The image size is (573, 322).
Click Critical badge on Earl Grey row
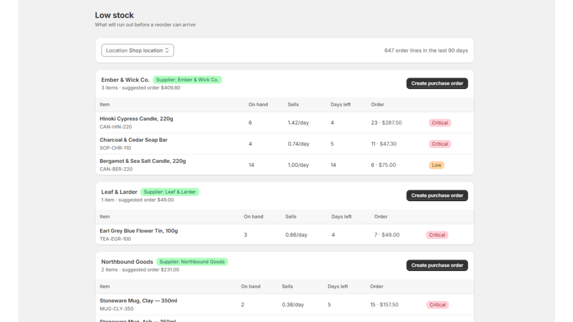[437, 235]
